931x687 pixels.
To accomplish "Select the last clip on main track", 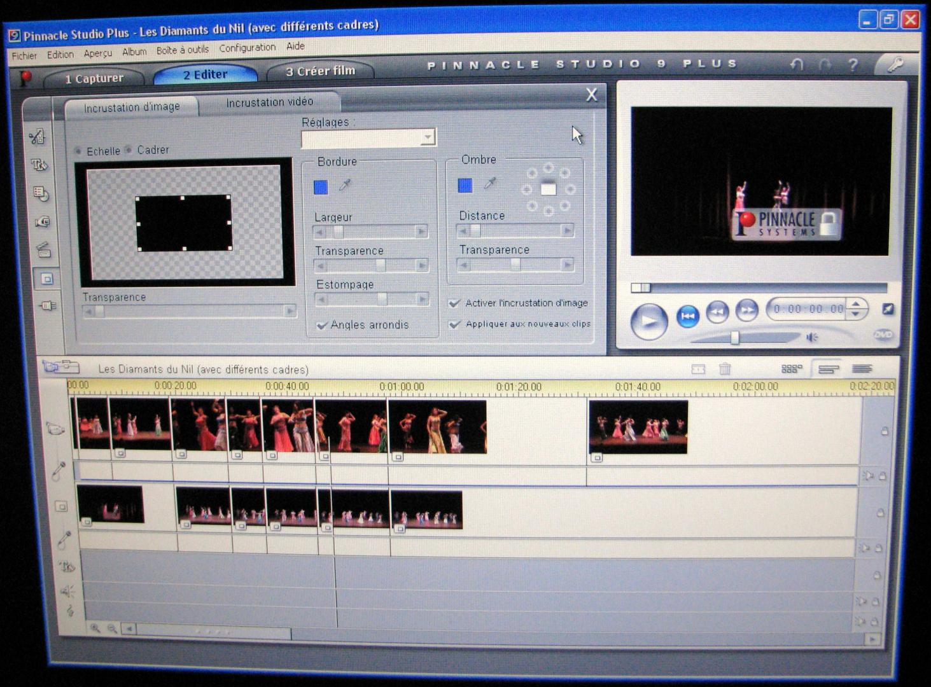I will coord(638,427).
